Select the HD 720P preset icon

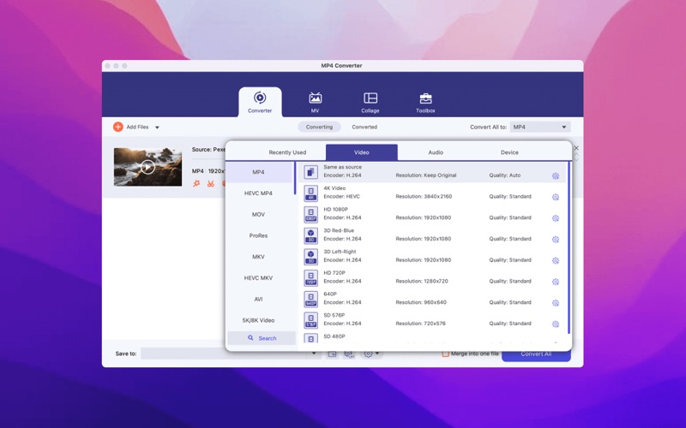(x=310, y=277)
